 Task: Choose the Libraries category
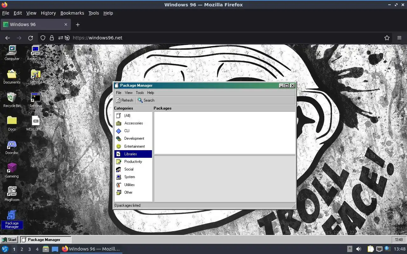point(133,154)
